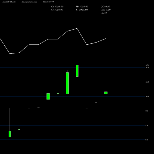
Task: Click the 970 price axis label
Action: [147, 125]
